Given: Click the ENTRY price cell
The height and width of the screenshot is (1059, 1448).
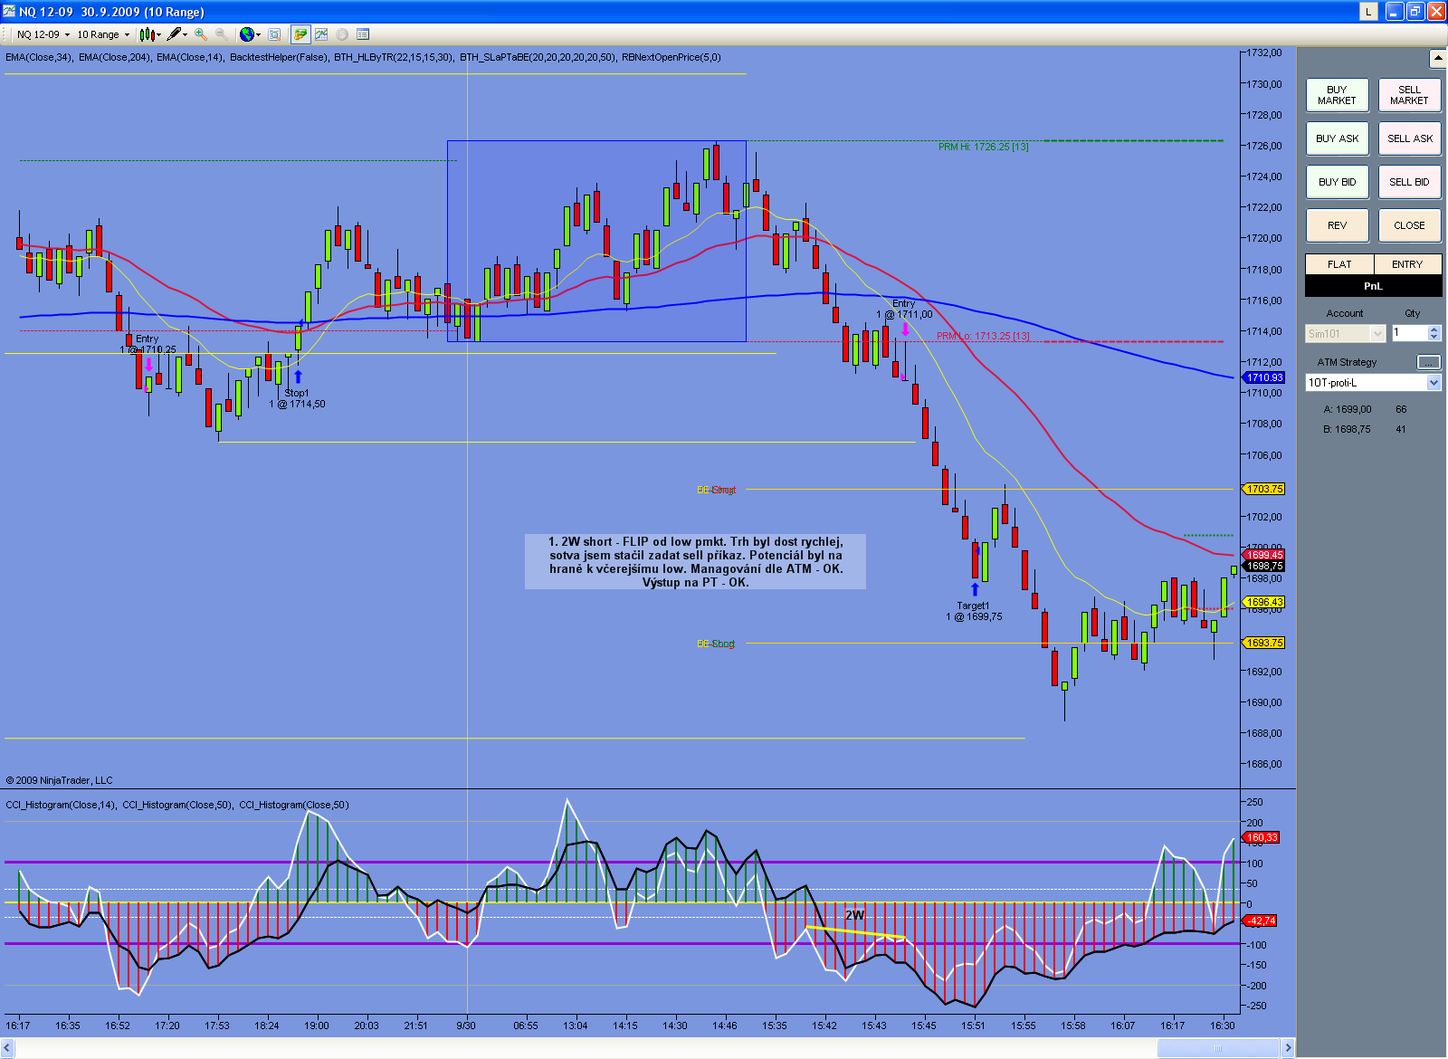Looking at the screenshot, I should pyautogui.click(x=1407, y=264).
